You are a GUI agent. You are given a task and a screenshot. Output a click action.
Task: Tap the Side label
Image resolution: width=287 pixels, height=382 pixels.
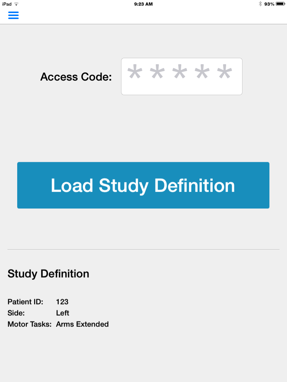click(x=16, y=313)
